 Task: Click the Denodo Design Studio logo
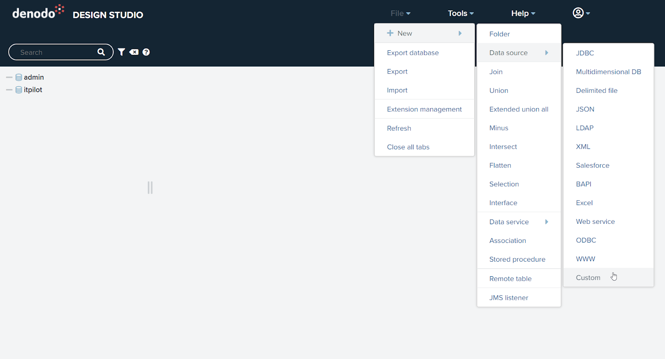coord(78,13)
